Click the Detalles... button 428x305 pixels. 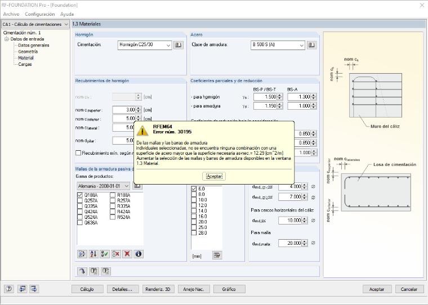click(123, 289)
